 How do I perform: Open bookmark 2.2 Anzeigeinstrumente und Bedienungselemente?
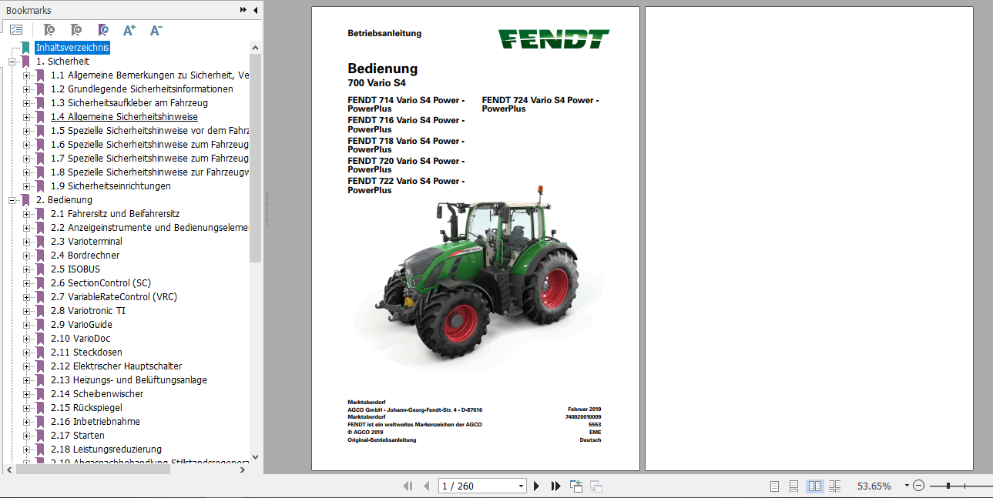coord(150,228)
